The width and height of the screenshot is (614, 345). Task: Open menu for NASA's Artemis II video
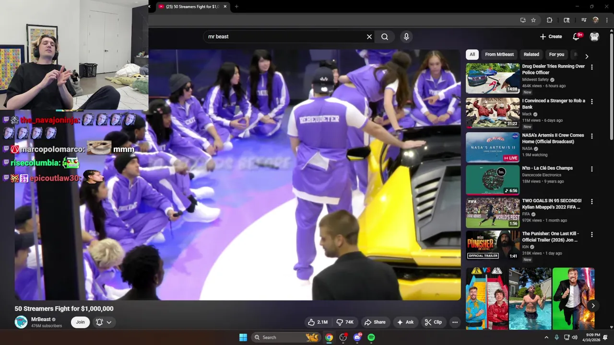[591, 136]
